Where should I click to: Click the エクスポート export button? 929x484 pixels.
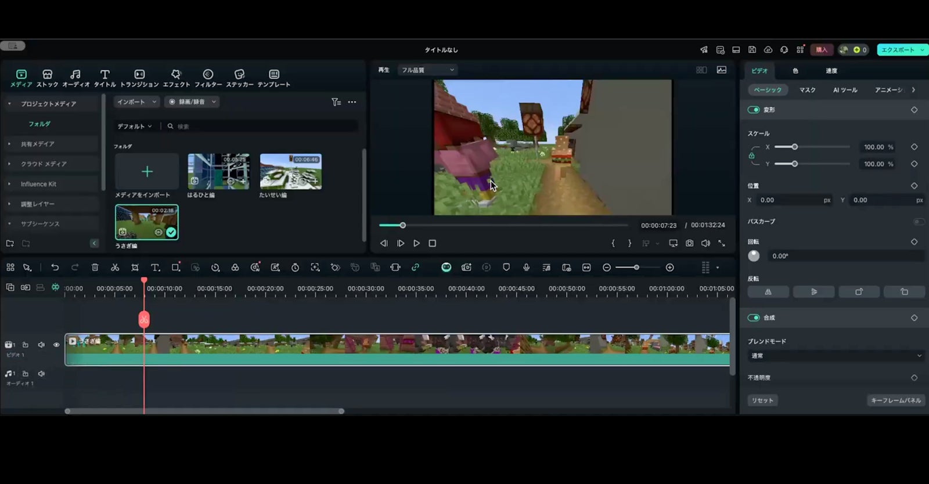click(898, 50)
